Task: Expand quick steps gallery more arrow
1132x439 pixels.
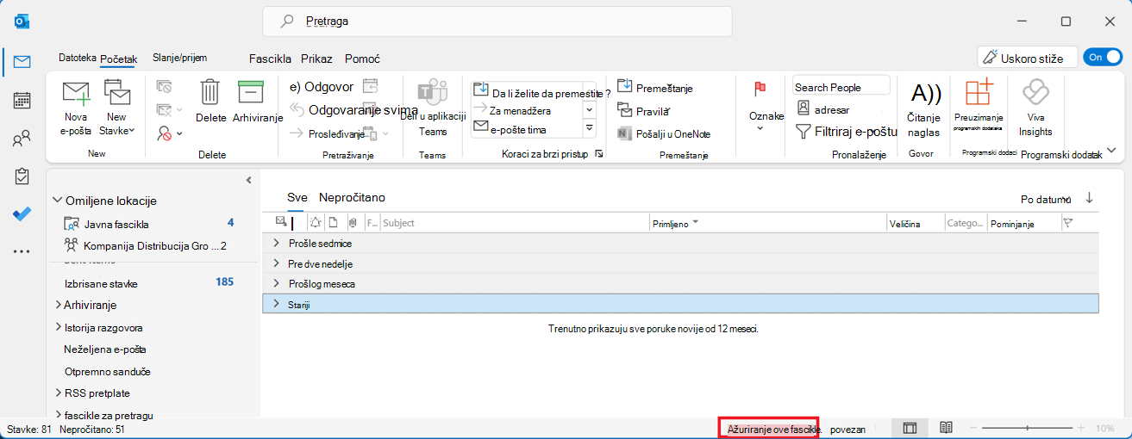Action: [590, 127]
